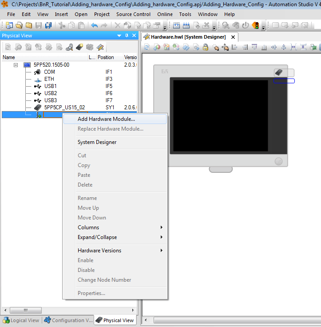Close the Physical View panel
The image size is (321, 327).
pyautogui.click(x=134, y=36)
